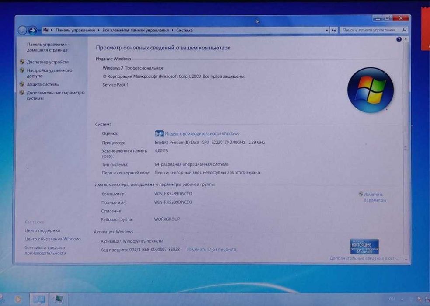Select 'Service Pack 1' text

(115, 85)
